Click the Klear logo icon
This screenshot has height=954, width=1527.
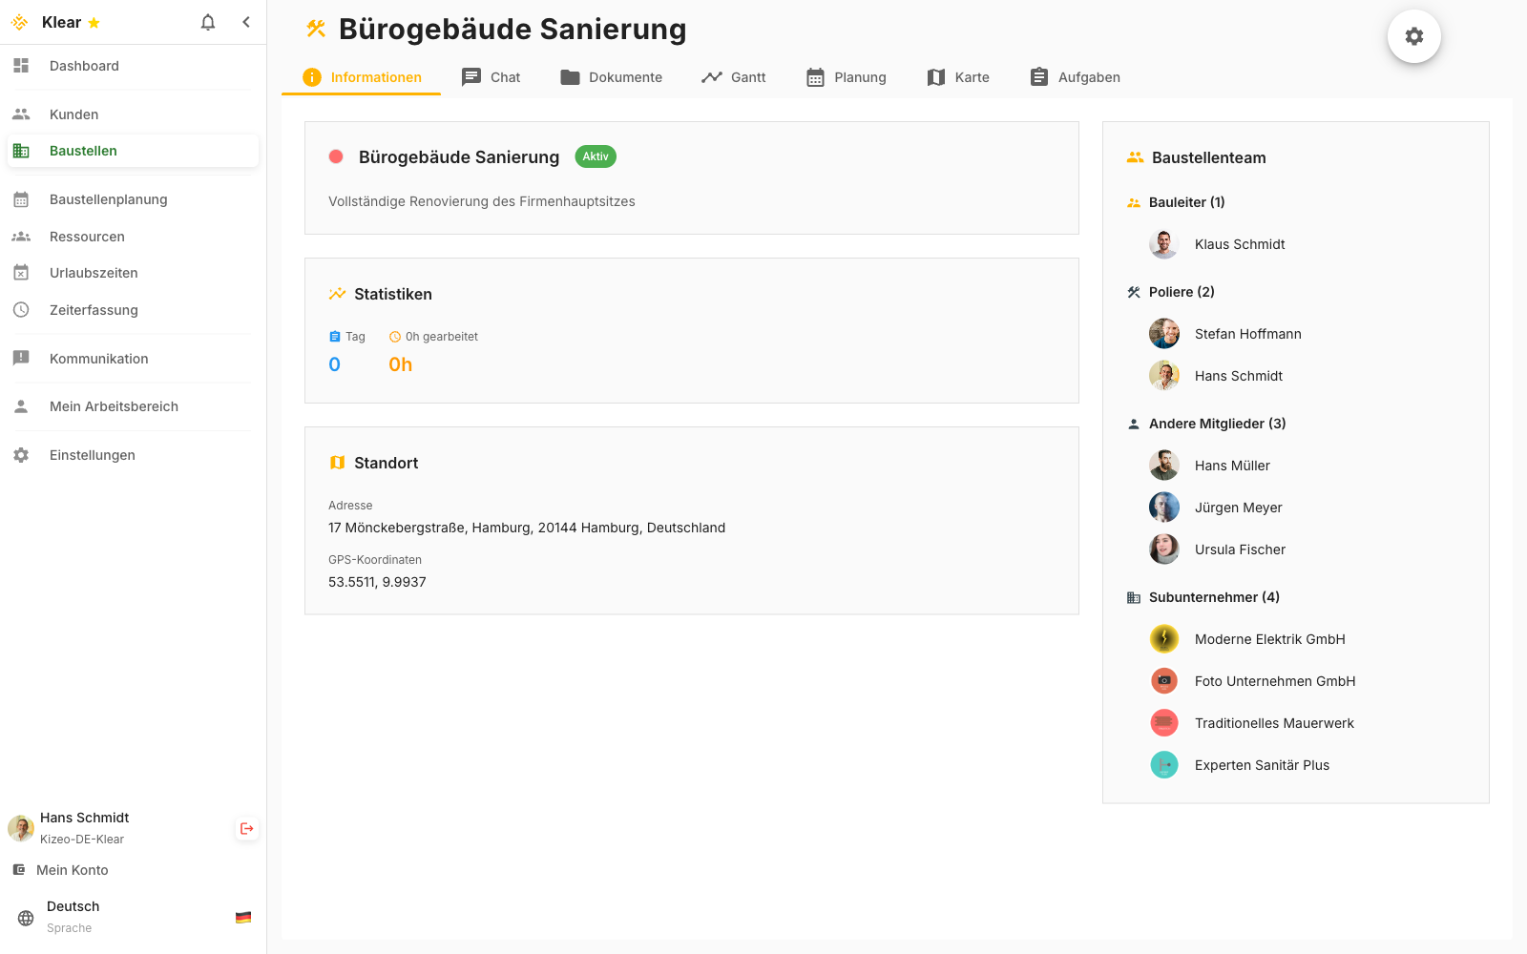click(18, 21)
